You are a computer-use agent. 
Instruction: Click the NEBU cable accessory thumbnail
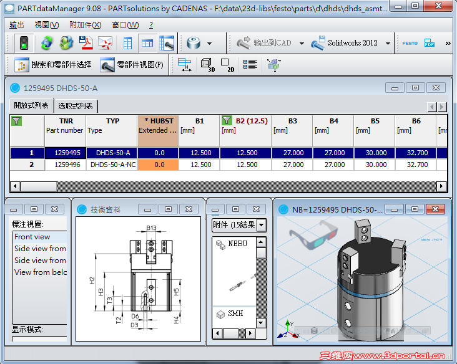(x=241, y=283)
